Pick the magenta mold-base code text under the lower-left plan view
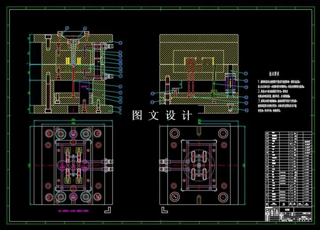The width and height of the screenshot is (320, 230). pos(74,211)
